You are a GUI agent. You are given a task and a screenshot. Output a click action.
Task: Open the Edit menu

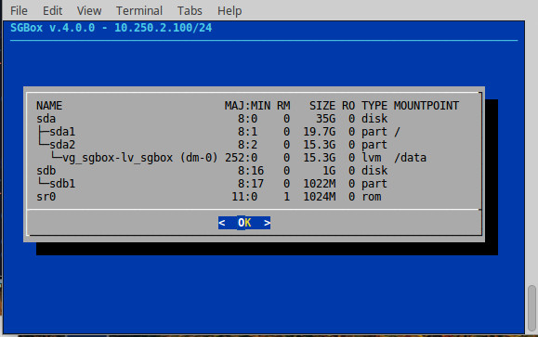coord(52,10)
